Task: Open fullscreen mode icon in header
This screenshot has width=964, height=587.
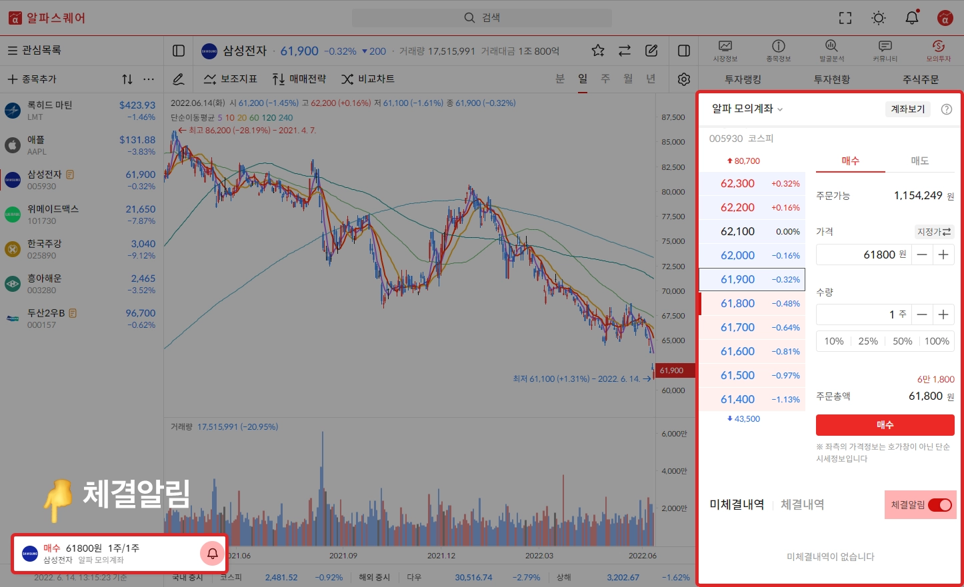Action: point(845,18)
